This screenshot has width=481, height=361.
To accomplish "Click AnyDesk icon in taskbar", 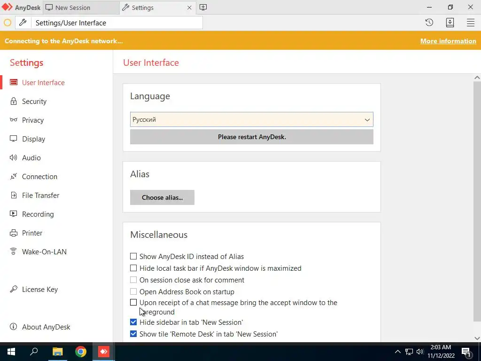I will coord(104,352).
